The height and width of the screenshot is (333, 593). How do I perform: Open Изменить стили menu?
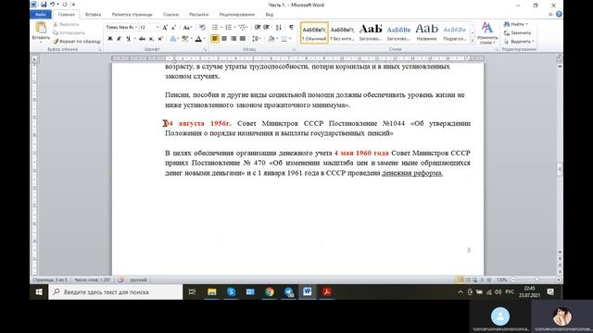(487, 32)
